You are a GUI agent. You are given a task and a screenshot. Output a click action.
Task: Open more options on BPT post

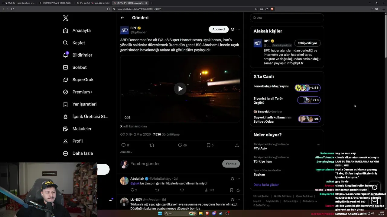pos(238,29)
